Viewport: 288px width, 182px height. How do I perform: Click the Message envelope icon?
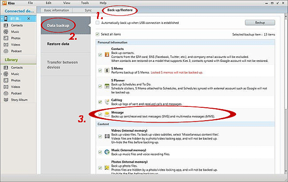pos(107,114)
